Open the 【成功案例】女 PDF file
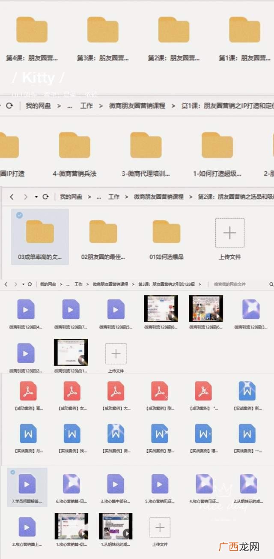This screenshot has width=274, height=559. point(72,391)
